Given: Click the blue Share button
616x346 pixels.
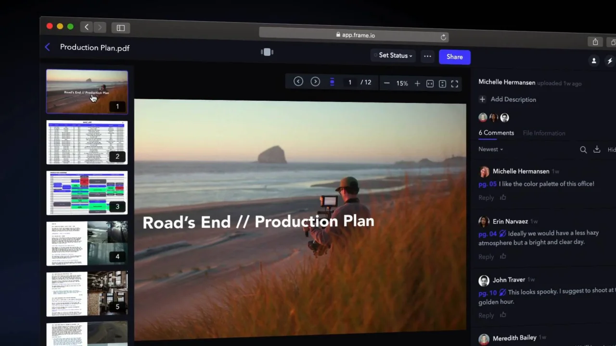Looking at the screenshot, I should (454, 57).
